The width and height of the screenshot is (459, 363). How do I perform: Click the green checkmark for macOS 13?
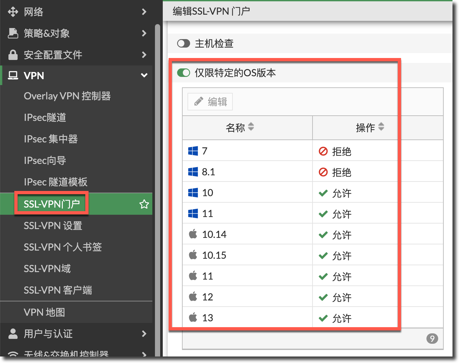click(x=323, y=318)
